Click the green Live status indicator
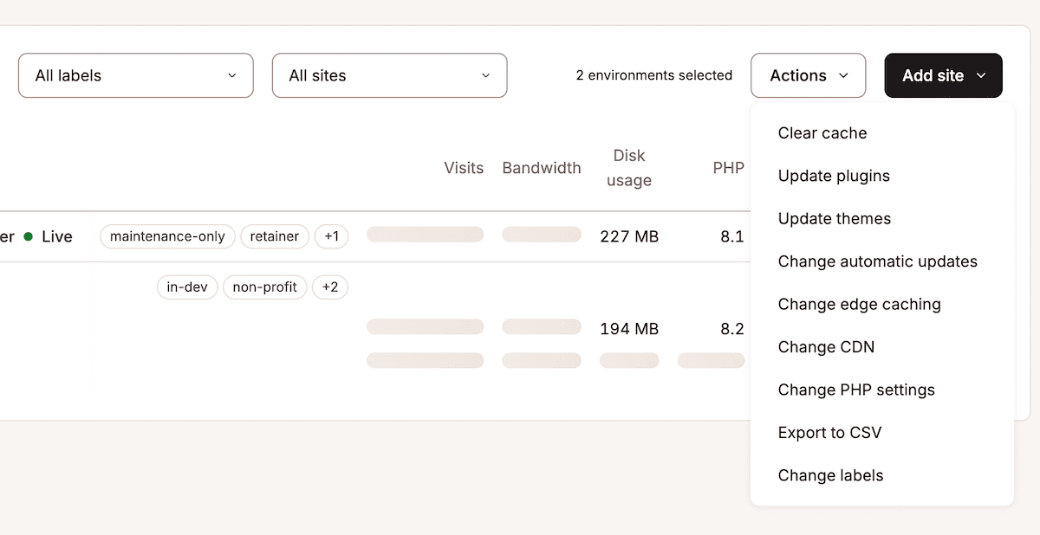This screenshot has height=535, width=1040. [x=27, y=235]
